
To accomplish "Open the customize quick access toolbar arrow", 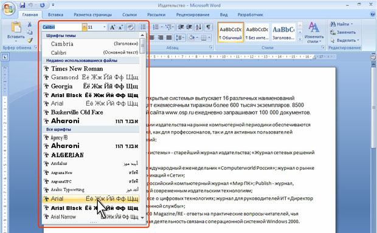I will [53, 5].
